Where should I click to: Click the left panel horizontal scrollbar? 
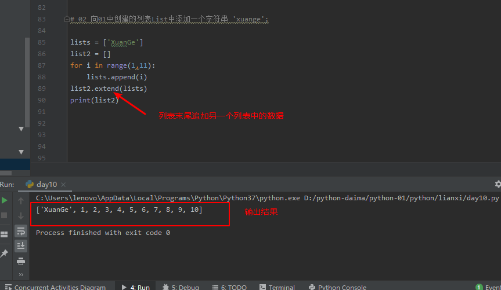point(6,173)
